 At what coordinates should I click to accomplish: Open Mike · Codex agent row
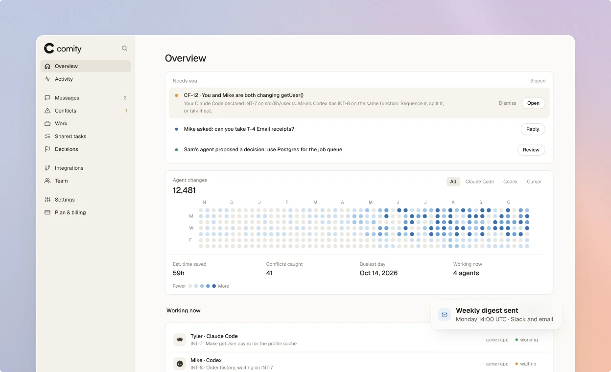(359, 363)
